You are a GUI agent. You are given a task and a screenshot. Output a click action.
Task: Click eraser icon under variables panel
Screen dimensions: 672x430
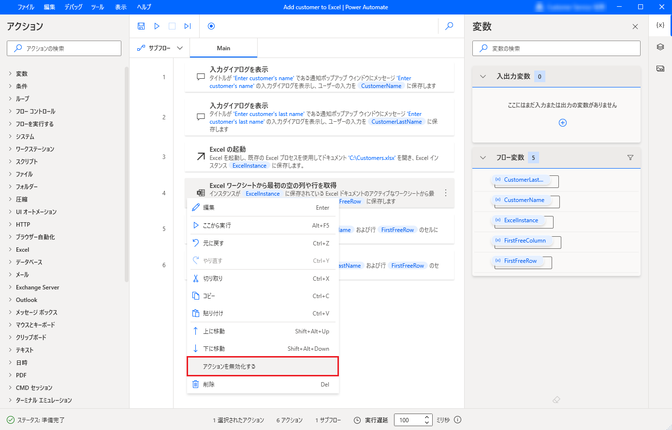click(556, 400)
